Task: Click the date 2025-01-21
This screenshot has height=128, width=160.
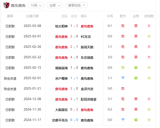Action: coord(32,89)
